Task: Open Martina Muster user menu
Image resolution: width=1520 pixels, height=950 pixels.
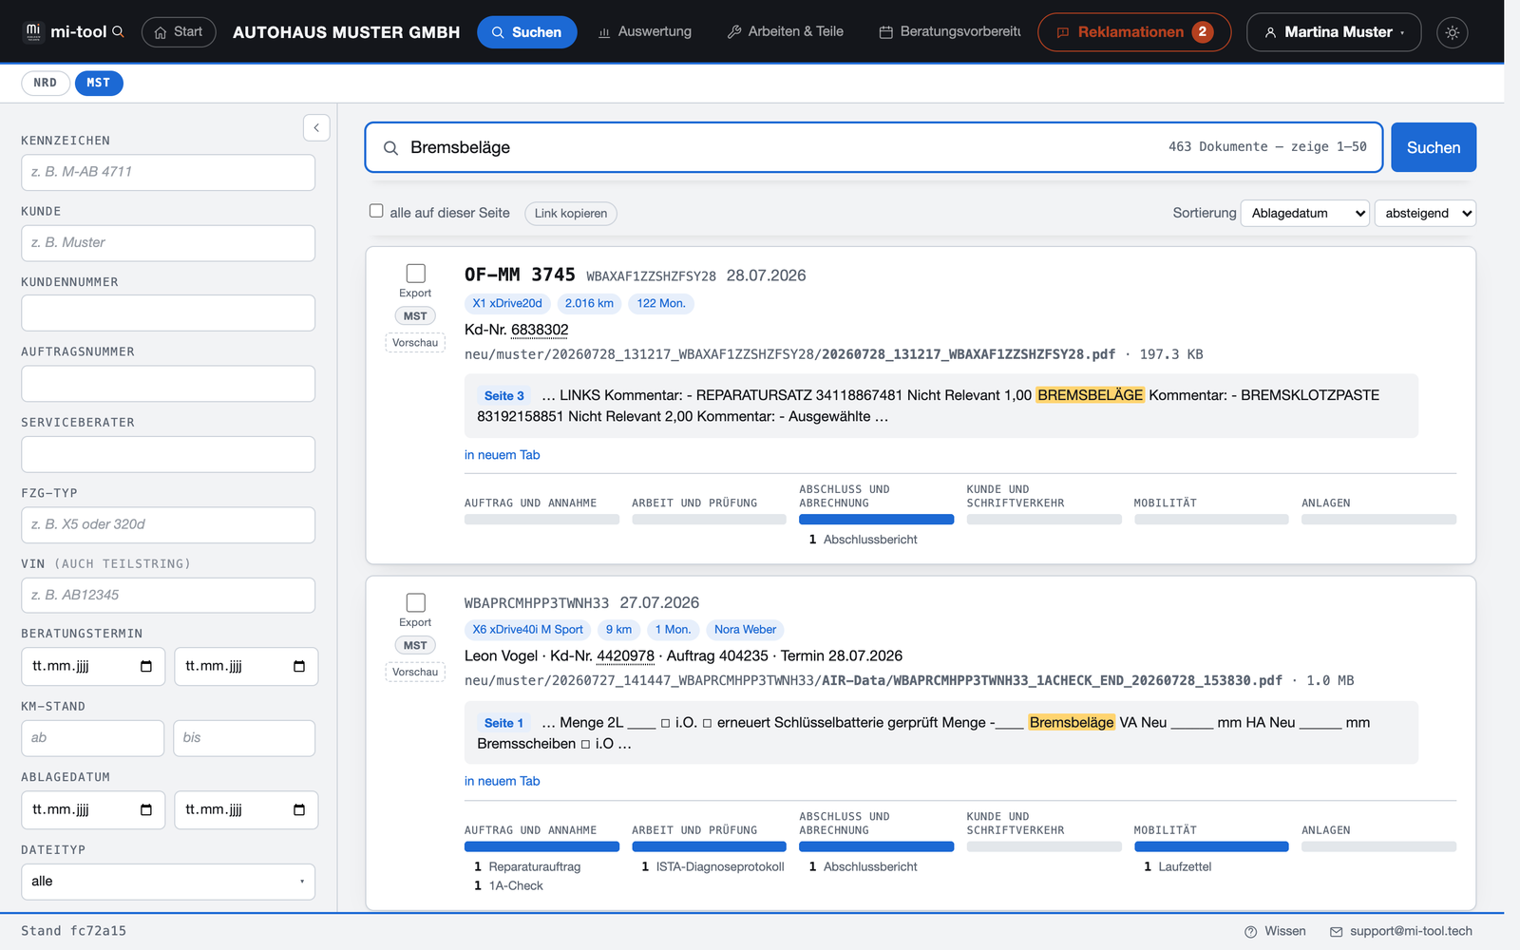Action: click(x=1334, y=32)
